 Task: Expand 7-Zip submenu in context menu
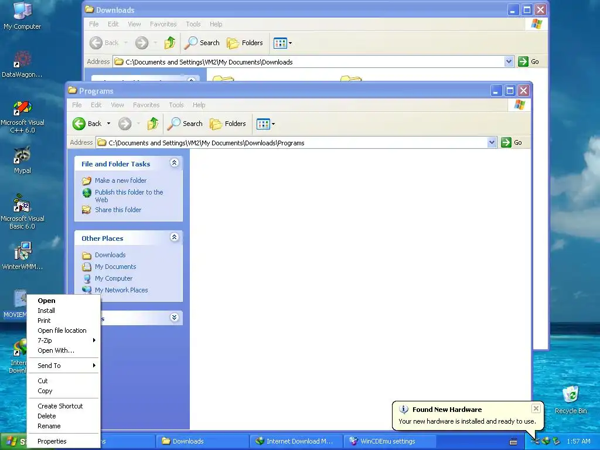point(63,340)
